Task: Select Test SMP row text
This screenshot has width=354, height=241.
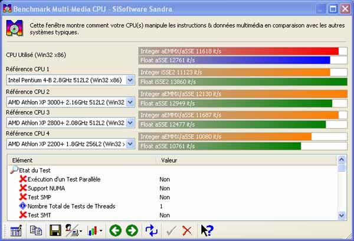Action: (40, 198)
